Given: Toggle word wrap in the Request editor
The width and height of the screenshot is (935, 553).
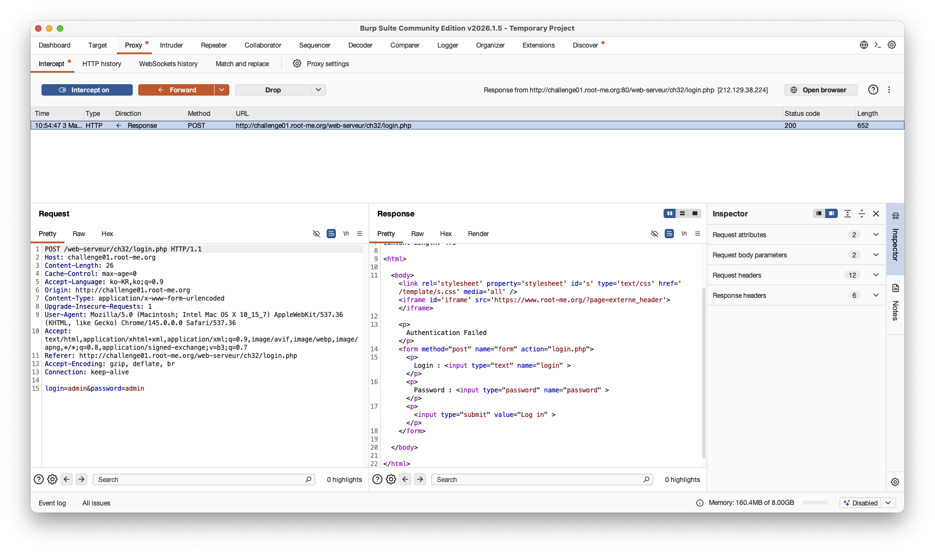Looking at the screenshot, I should [x=331, y=233].
